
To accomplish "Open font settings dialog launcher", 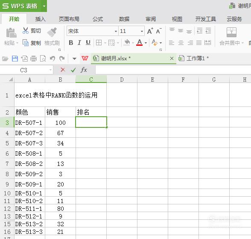I will pyautogui.click(x=161, y=50).
